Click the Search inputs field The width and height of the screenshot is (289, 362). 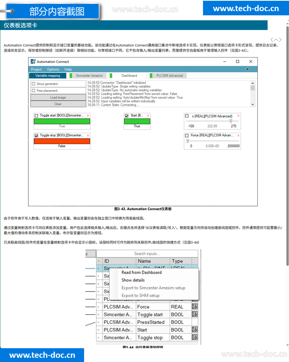coord(147,254)
